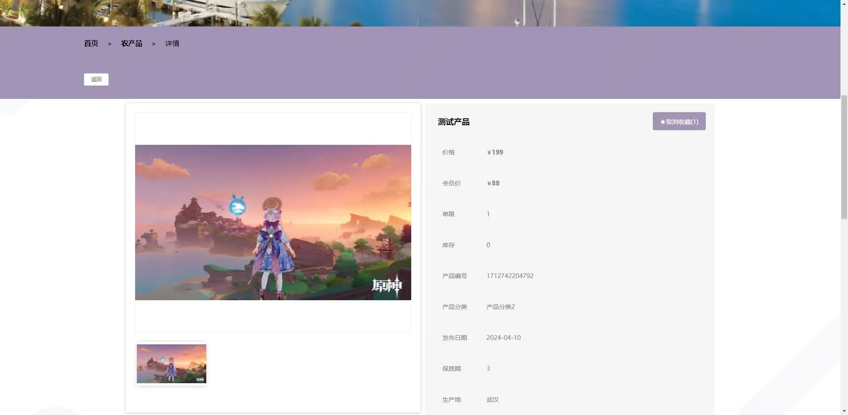Click the 会员价 label
Screen dimensions: 848x415
451,183
